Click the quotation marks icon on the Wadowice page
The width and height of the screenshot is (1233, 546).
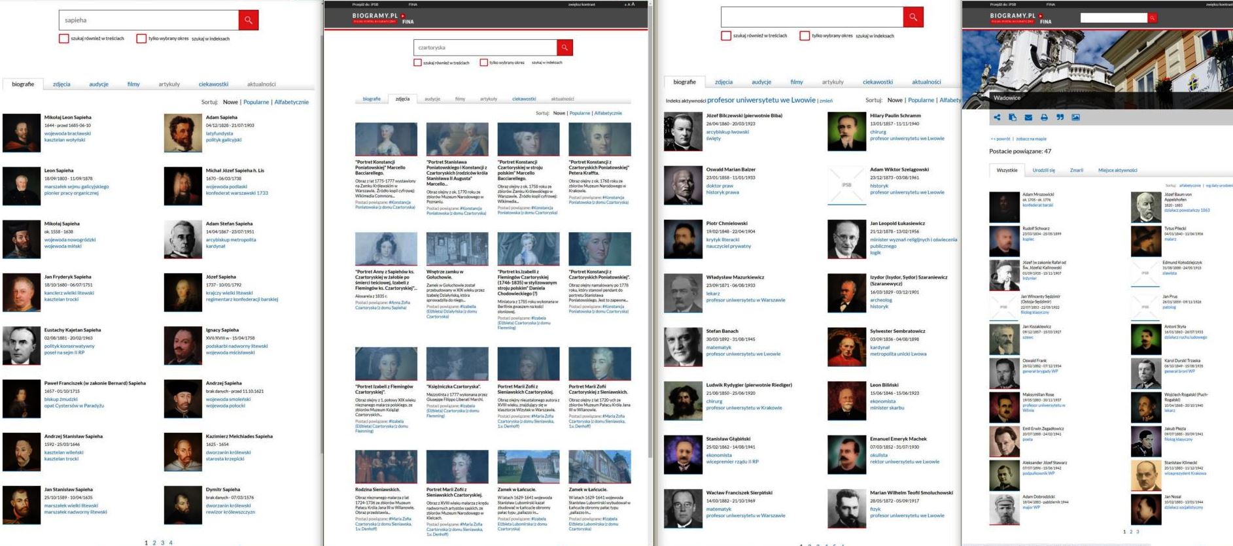(x=1060, y=118)
